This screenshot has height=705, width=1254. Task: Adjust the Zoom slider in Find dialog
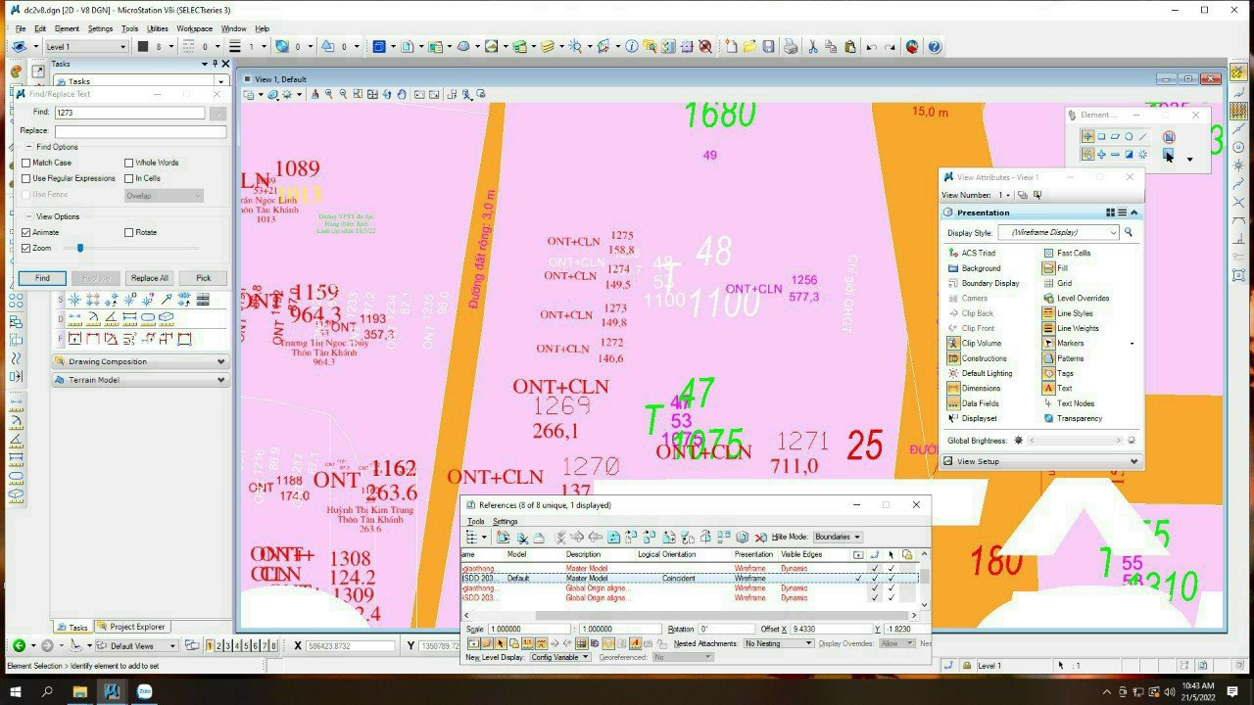coord(80,248)
